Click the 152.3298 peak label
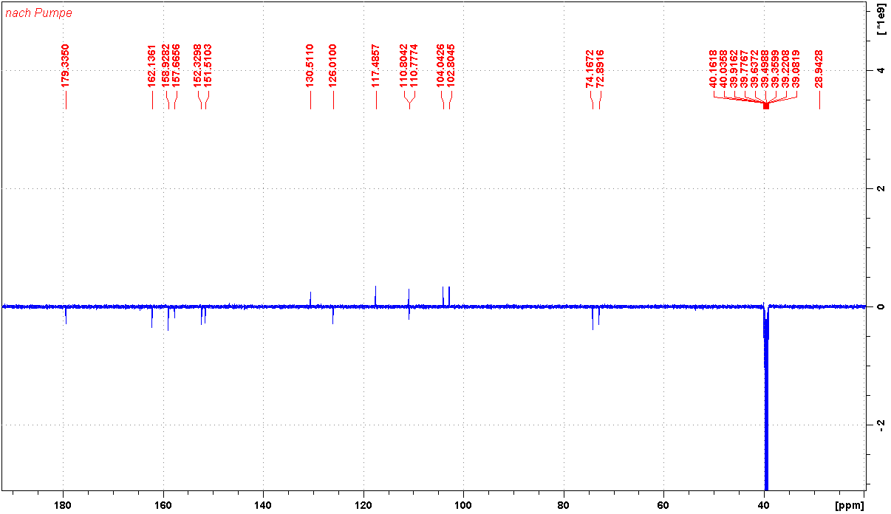Image resolution: width=891 pixels, height=514 pixels. pos(198,66)
